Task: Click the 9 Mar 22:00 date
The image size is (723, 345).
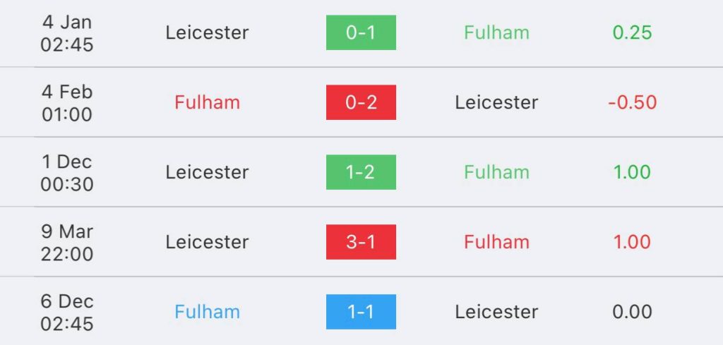Action: coord(67,242)
